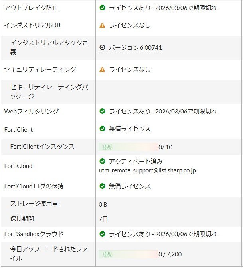Click green check icon for Webフィルタリング
This screenshot has height=268, width=243.
click(x=102, y=112)
